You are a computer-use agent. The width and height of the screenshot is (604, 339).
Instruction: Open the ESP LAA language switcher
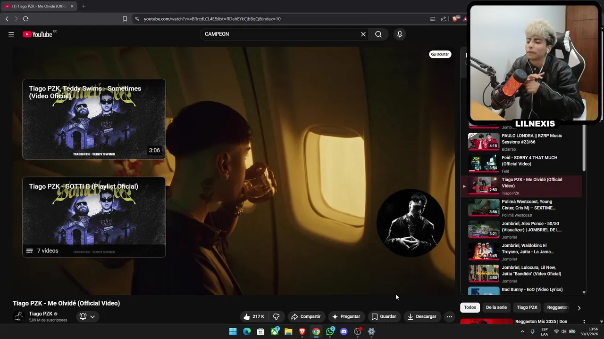tap(545, 331)
